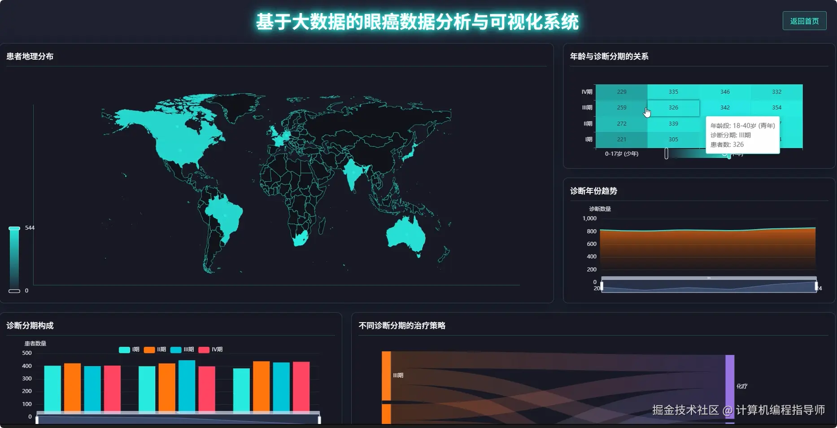Click the last pink IV期 bar
Image resolution: width=837 pixels, height=428 pixels.
[301, 387]
